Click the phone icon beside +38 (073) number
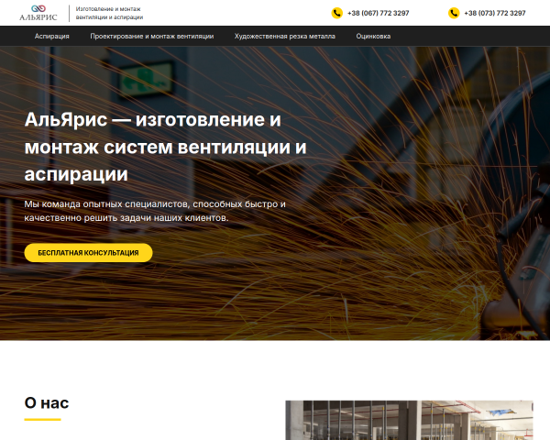This screenshot has width=550, height=440. coord(454,13)
